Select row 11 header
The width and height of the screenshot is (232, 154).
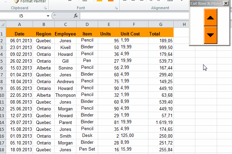(x=3, y=102)
